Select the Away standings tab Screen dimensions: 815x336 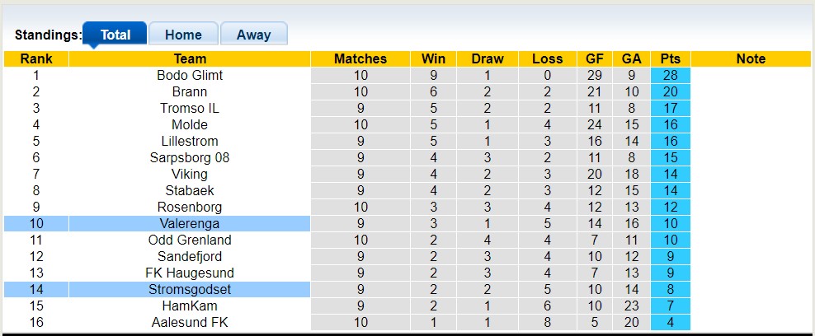click(253, 35)
